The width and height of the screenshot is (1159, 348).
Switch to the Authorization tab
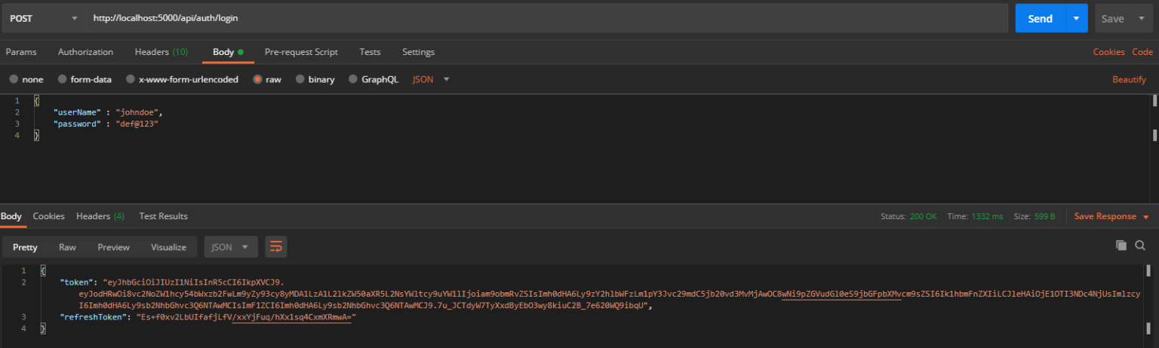tap(85, 52)
